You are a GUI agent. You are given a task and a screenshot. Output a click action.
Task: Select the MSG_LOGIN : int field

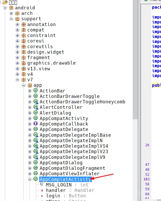67,185
